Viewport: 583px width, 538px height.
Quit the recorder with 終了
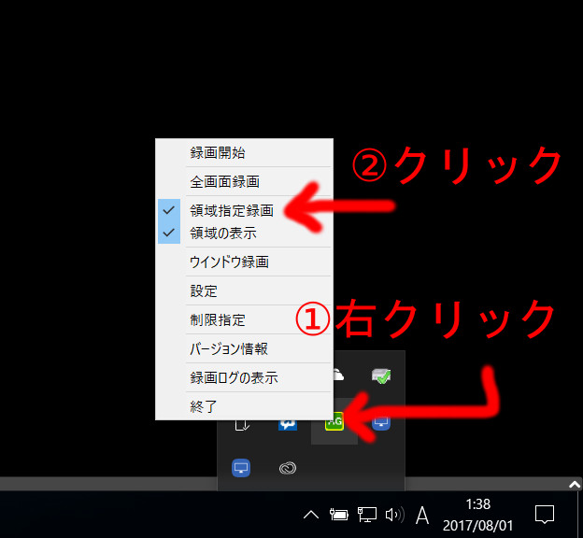[x=244, y=406]
